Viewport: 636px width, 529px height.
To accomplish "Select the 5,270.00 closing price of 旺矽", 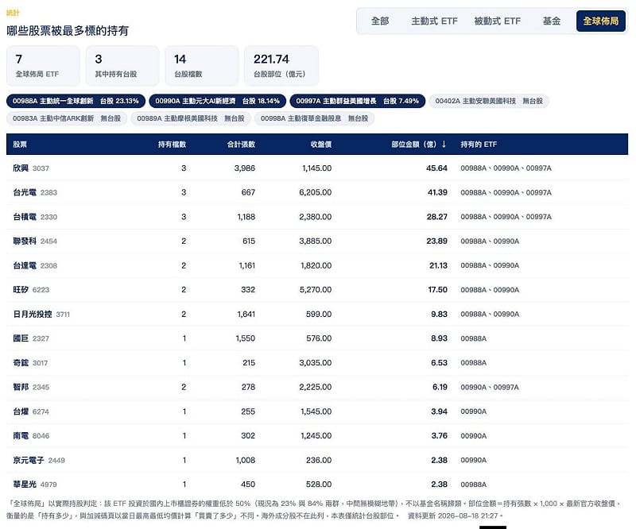I will pos(315,290).
